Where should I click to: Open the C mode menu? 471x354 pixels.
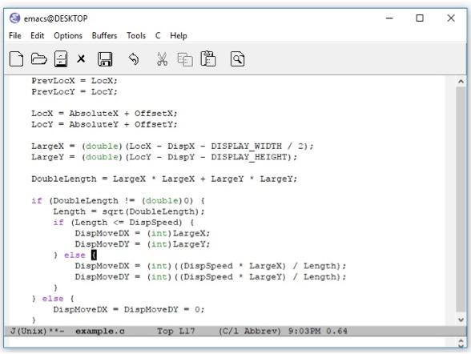point(158,36)
